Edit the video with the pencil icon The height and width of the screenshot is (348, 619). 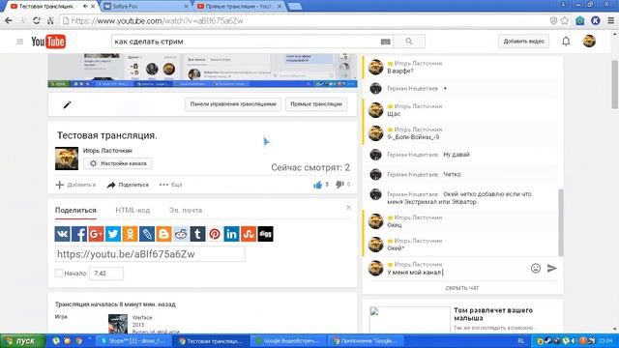(67, 104)
